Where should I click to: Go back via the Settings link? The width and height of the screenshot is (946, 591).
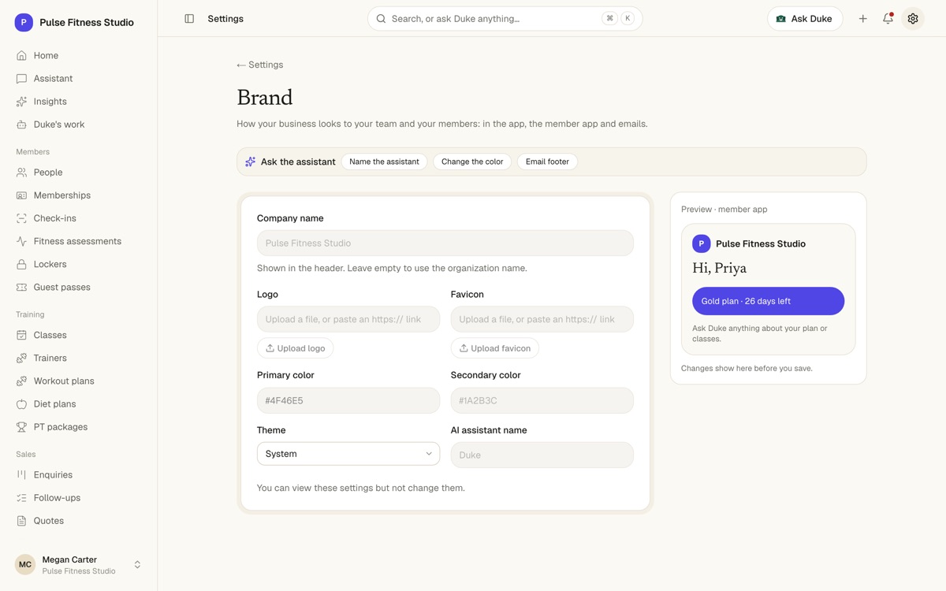[260, 65]
